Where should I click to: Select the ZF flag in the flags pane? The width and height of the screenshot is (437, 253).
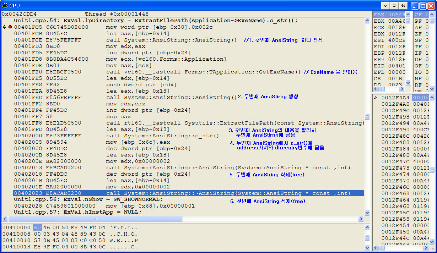(x=419, y=34)
